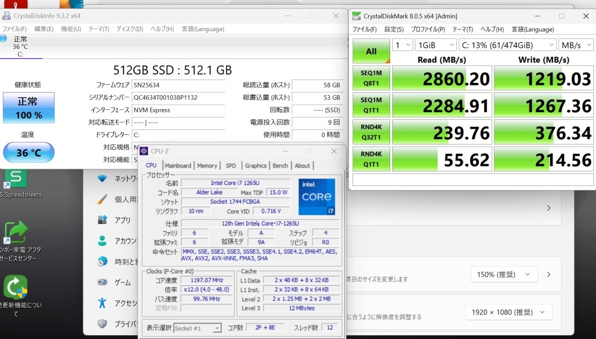Switch to the Graphics tab in CPU-Z

click(x=256, y=165)
